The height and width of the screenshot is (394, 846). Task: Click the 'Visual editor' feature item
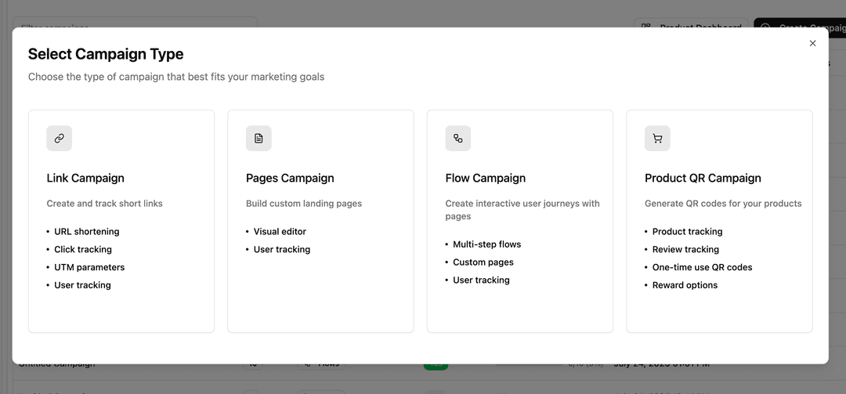tap(280, 232)
